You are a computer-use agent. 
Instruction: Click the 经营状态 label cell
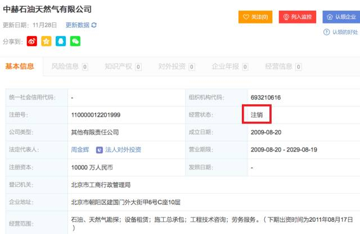tap(217, 115)
